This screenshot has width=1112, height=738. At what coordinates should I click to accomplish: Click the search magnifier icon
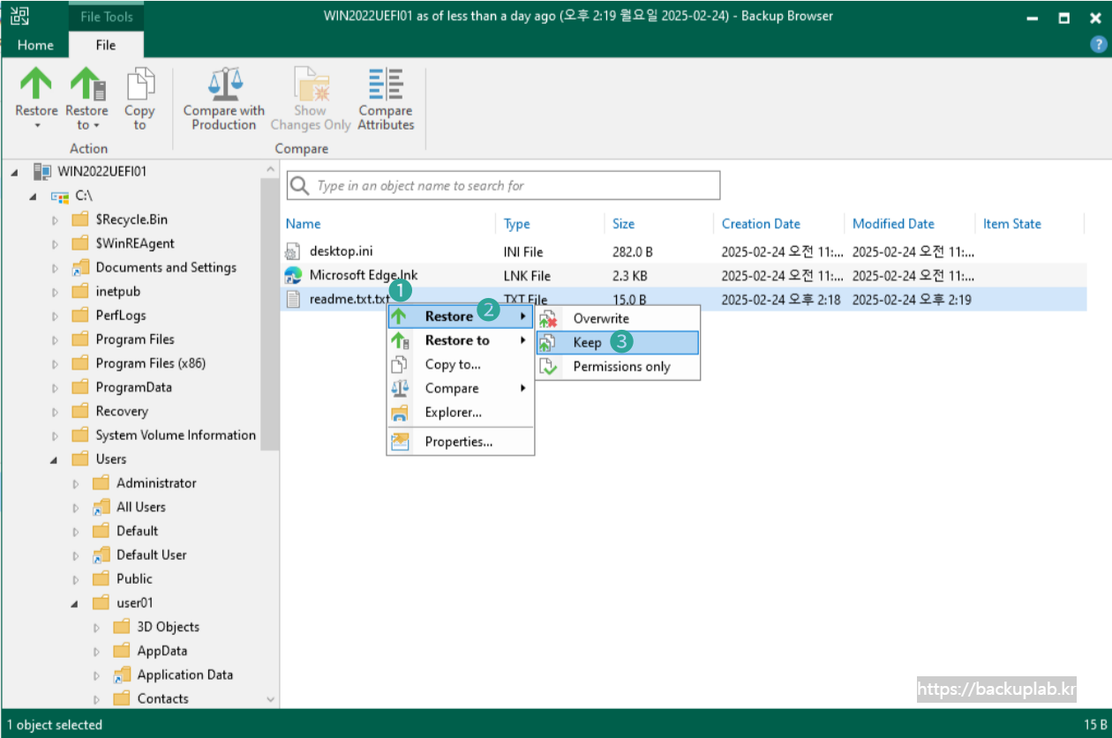coord(300,185)
